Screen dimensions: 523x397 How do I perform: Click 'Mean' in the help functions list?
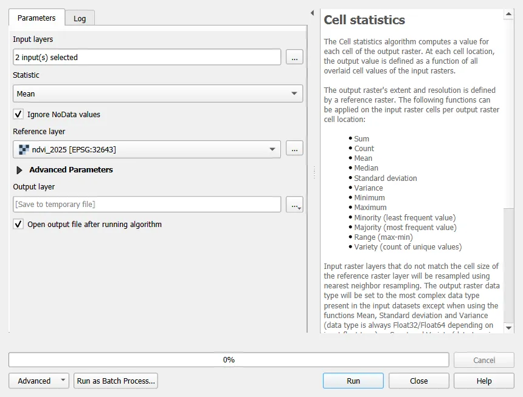coord(363,158)
